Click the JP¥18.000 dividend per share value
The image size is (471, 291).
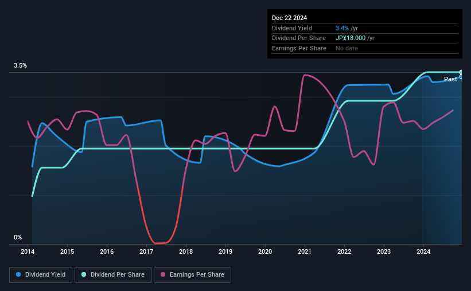tap(351, 38)
